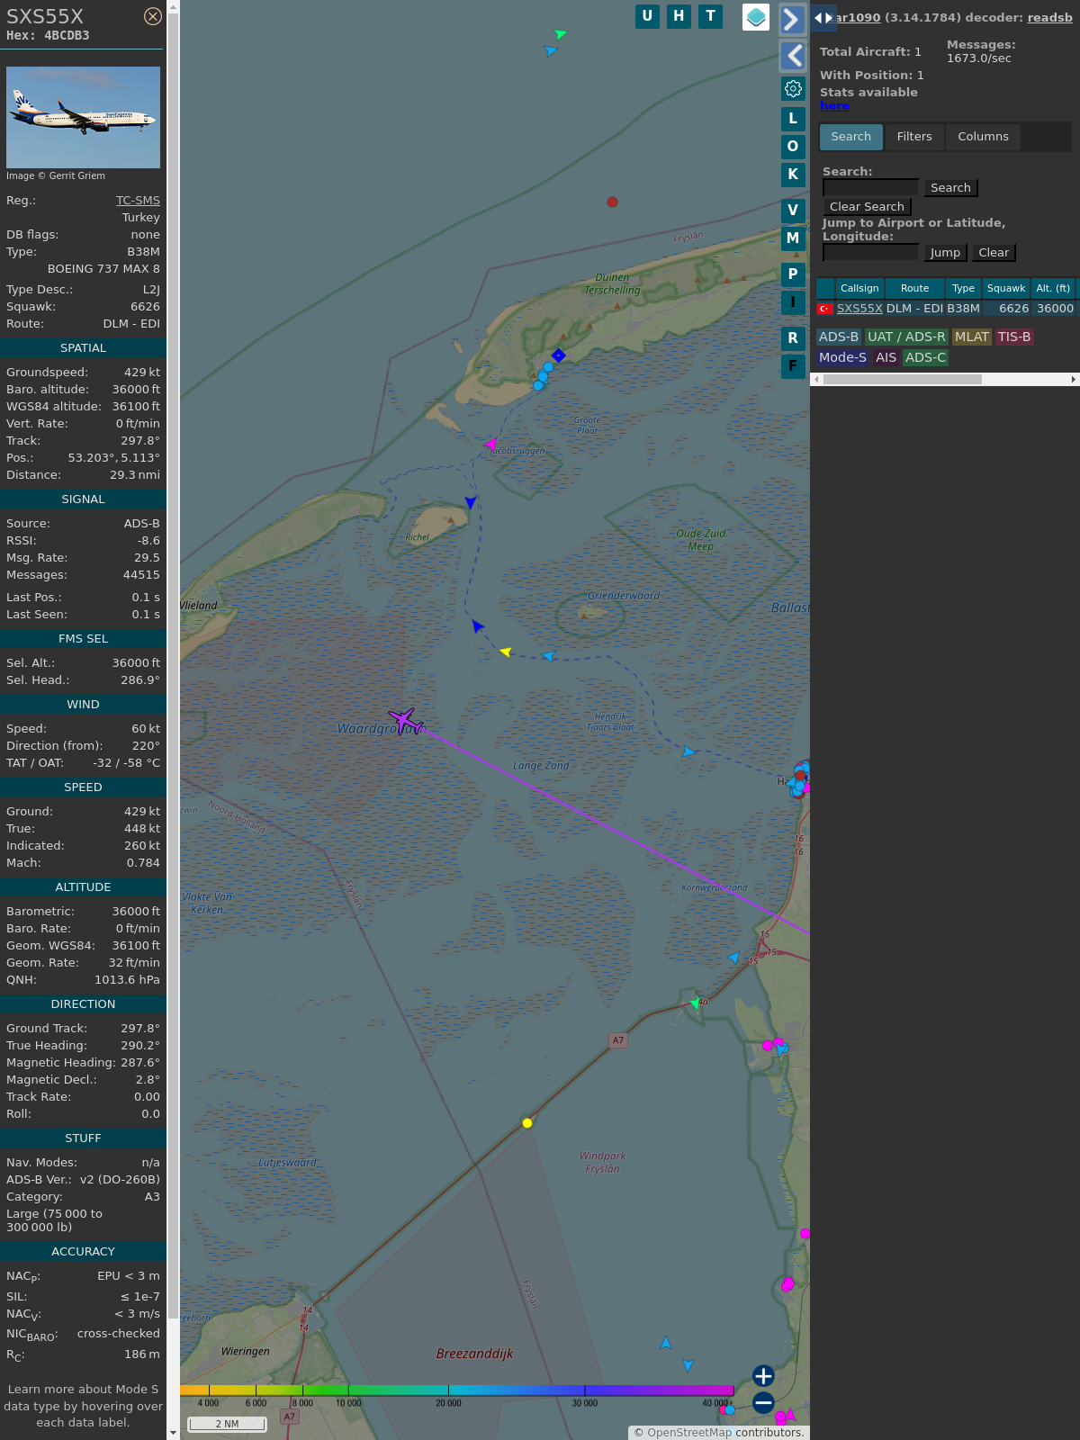Toggle the V map option button
This screenshot has height=1440, width=1080.
793,211
